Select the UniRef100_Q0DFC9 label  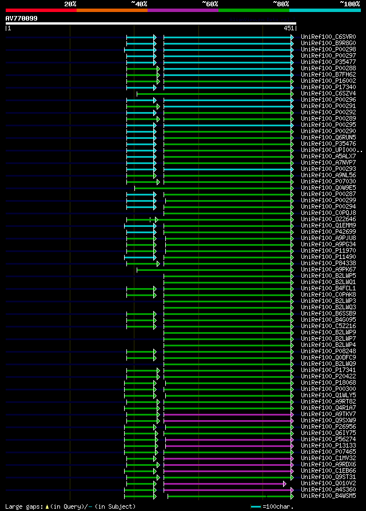coord(328,357)
